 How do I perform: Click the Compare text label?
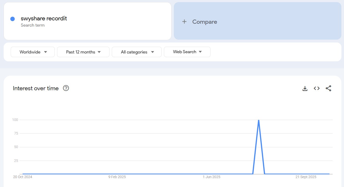click(x=205, y=22)
